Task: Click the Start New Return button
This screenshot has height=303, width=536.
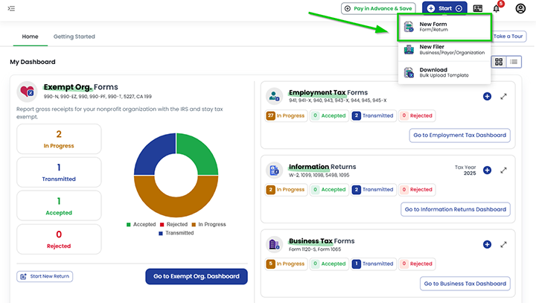Action: coord(45,276)
